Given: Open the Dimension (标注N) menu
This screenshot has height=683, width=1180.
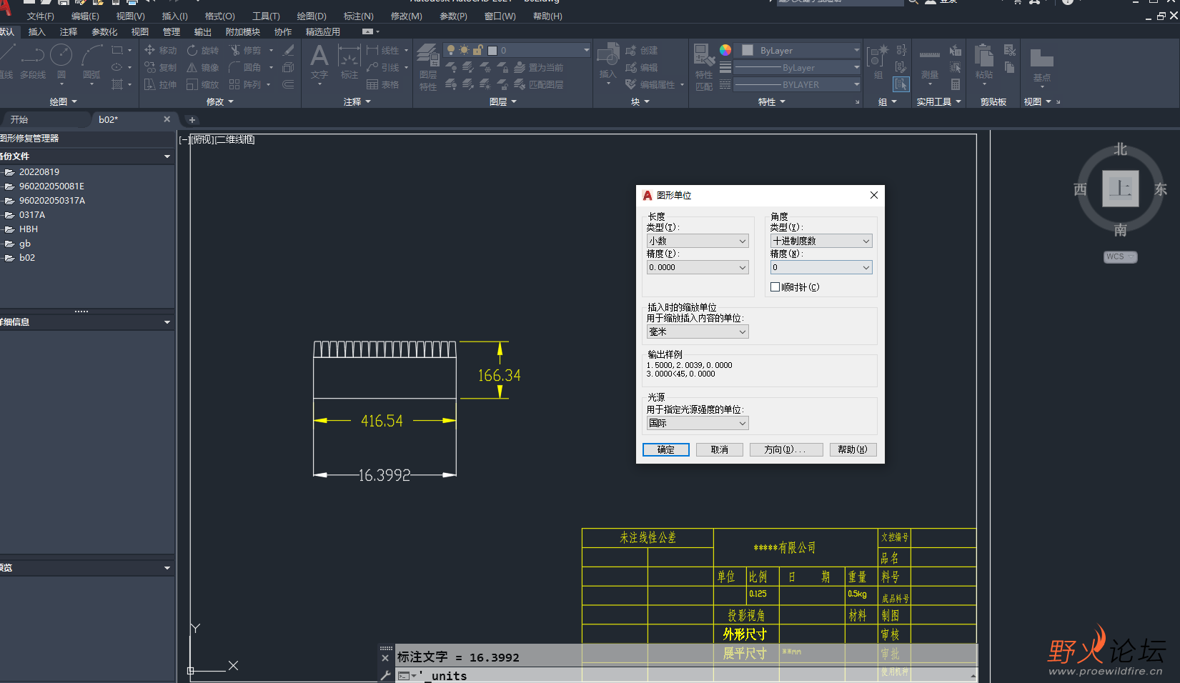Looking at the screenshot, I should (x=358, y=16).
